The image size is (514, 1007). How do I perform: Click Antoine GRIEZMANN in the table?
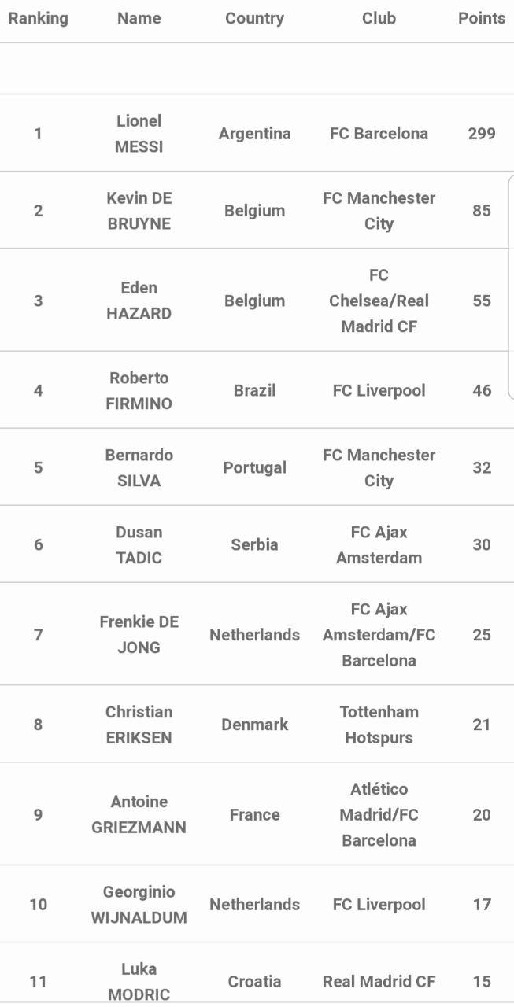tap(139, 814)
